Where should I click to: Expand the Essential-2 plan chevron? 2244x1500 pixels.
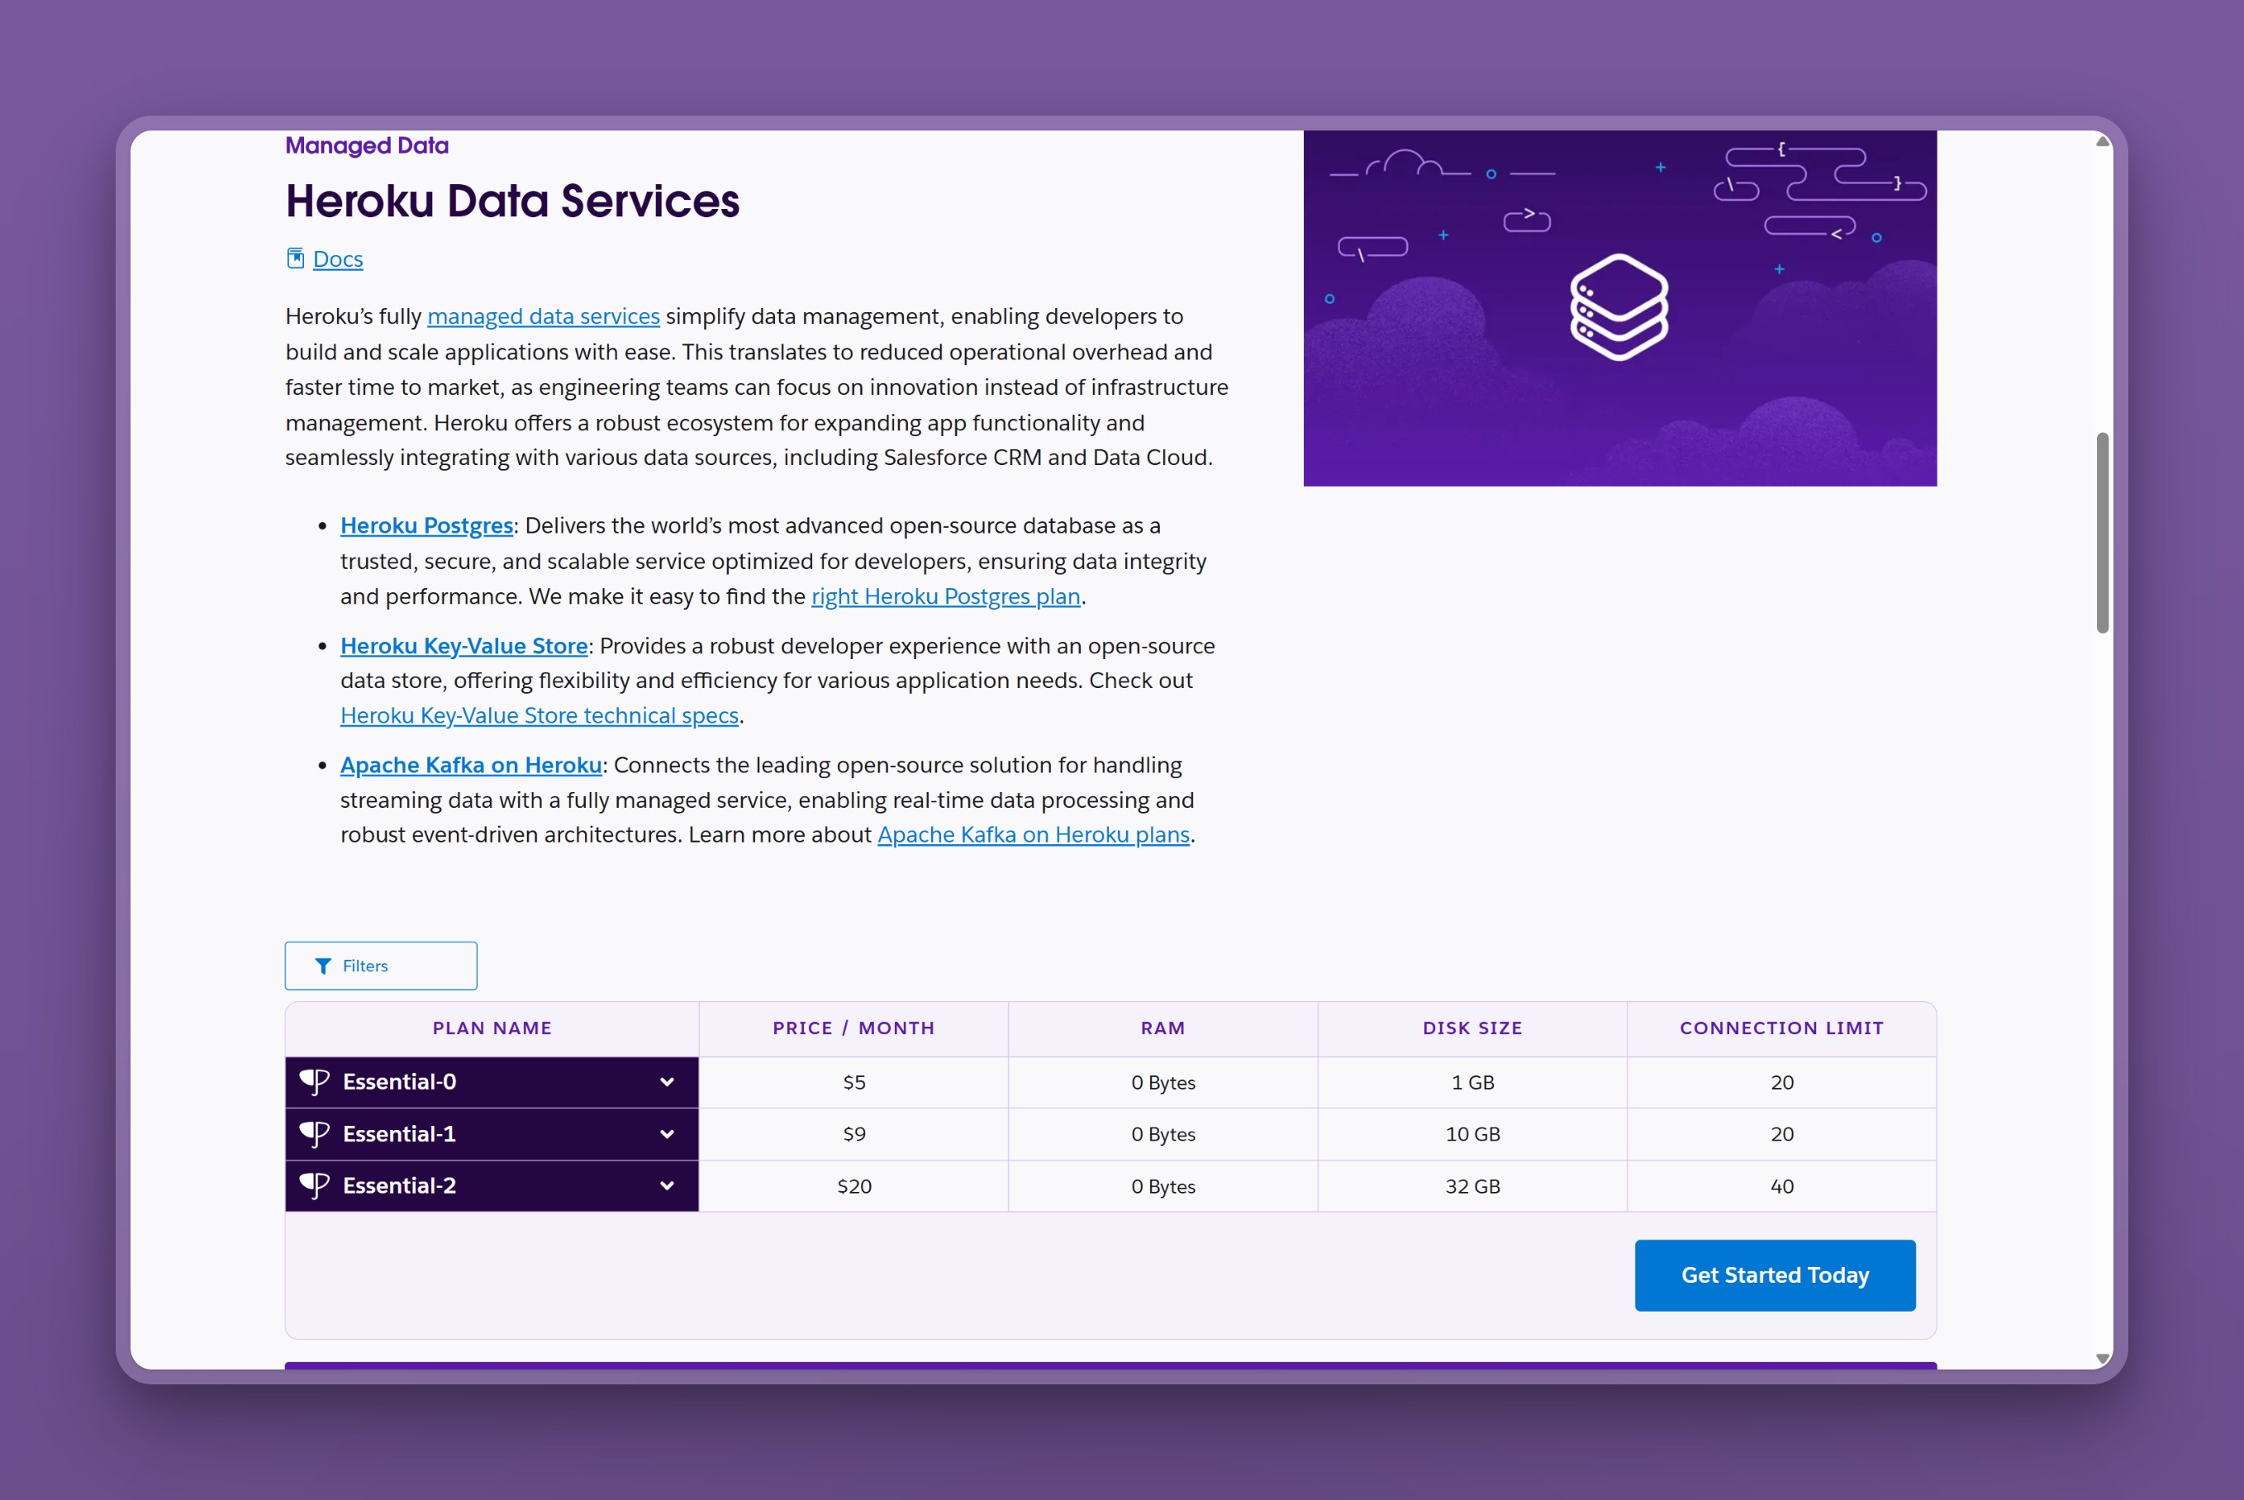coord(667,1186)
